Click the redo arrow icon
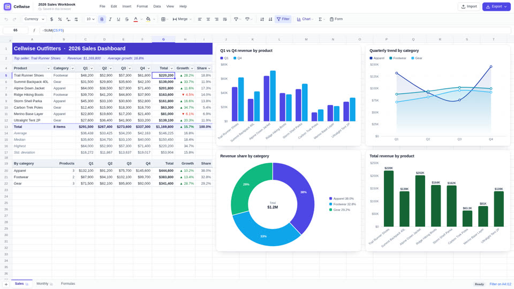Screen dimensions: 514x289 [14, 19]
